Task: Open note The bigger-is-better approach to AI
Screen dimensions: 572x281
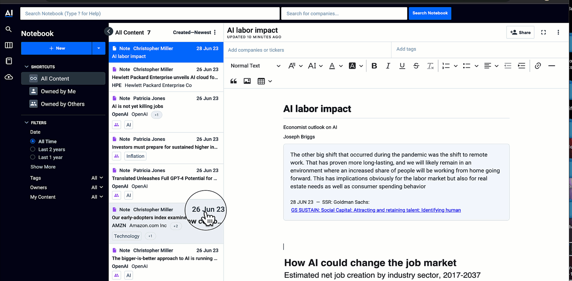Action: (166, 262)
